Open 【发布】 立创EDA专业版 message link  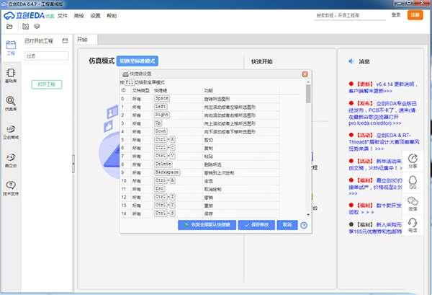click(x=383, y=113)
